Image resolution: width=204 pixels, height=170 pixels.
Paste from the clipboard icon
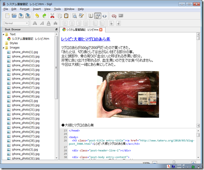coord(66,16)
